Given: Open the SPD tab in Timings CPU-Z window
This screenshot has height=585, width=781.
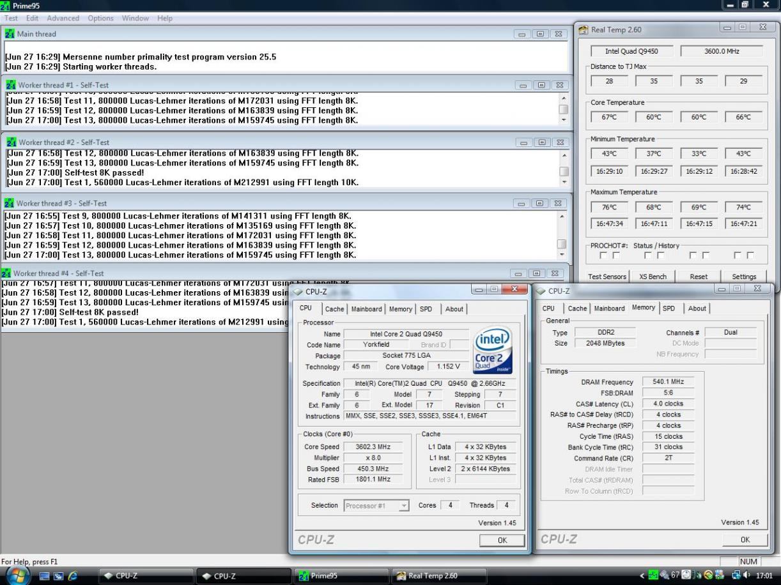Looking at the screenshot, I should [669, 308].
